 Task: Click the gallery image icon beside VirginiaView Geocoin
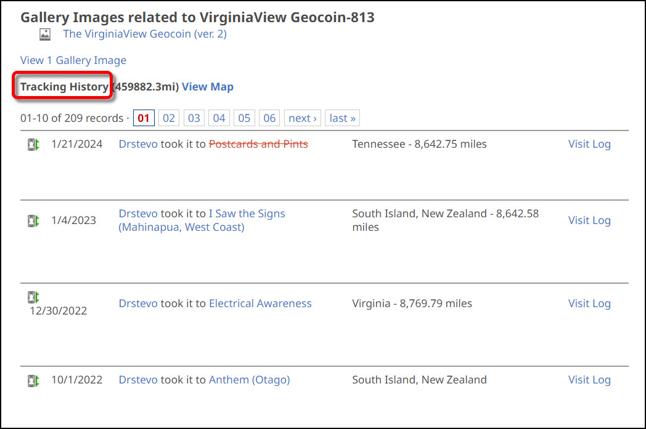pos(45,34)
